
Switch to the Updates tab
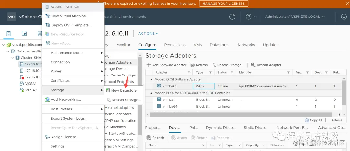271,45
